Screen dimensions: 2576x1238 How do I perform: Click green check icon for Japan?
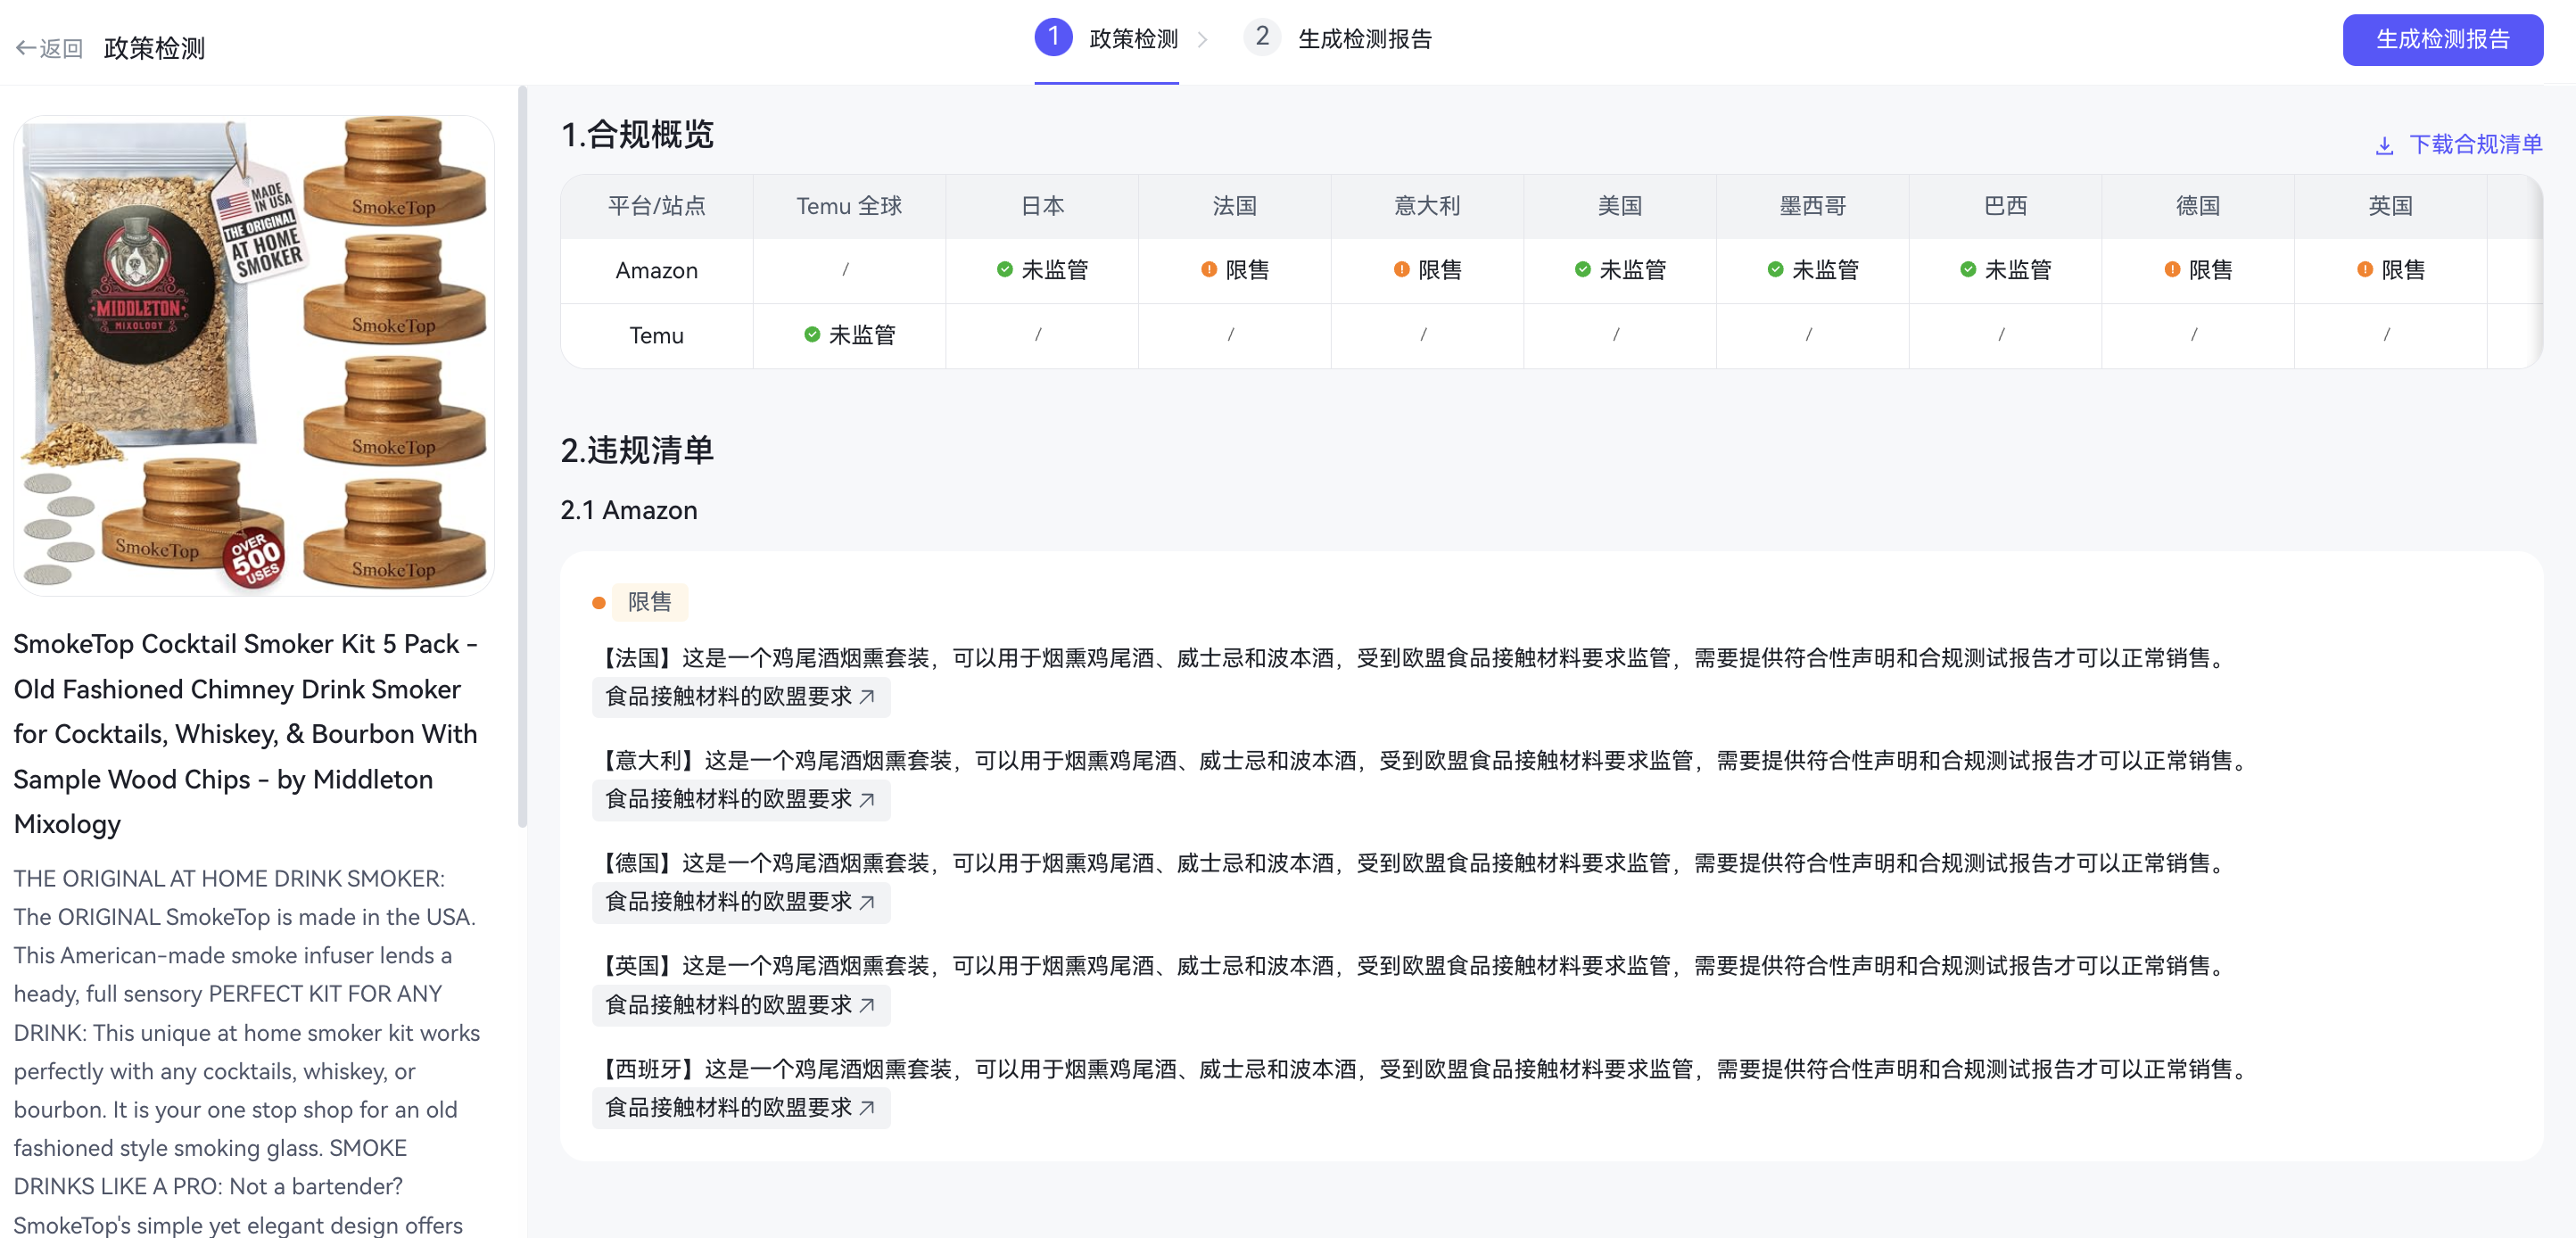coord(1004,270)
